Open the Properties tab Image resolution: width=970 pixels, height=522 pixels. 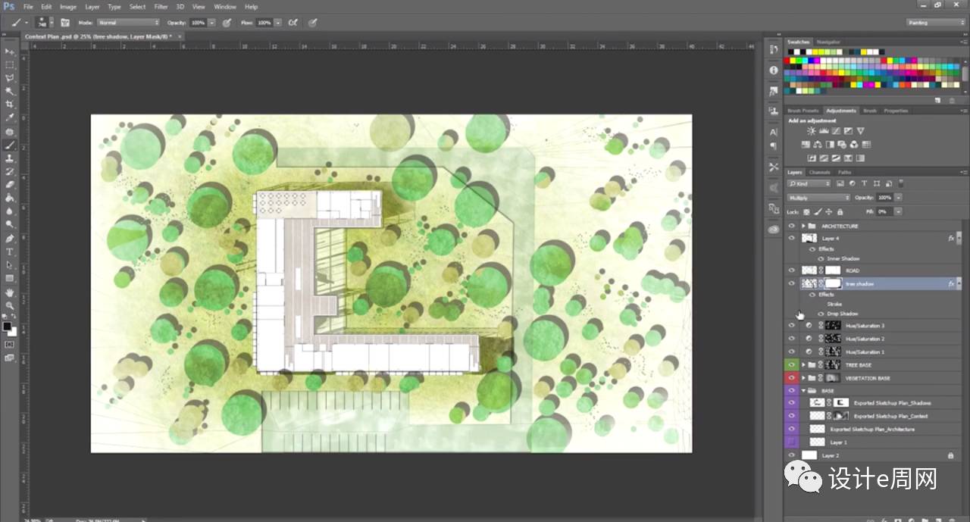click(x=896, y=111)
